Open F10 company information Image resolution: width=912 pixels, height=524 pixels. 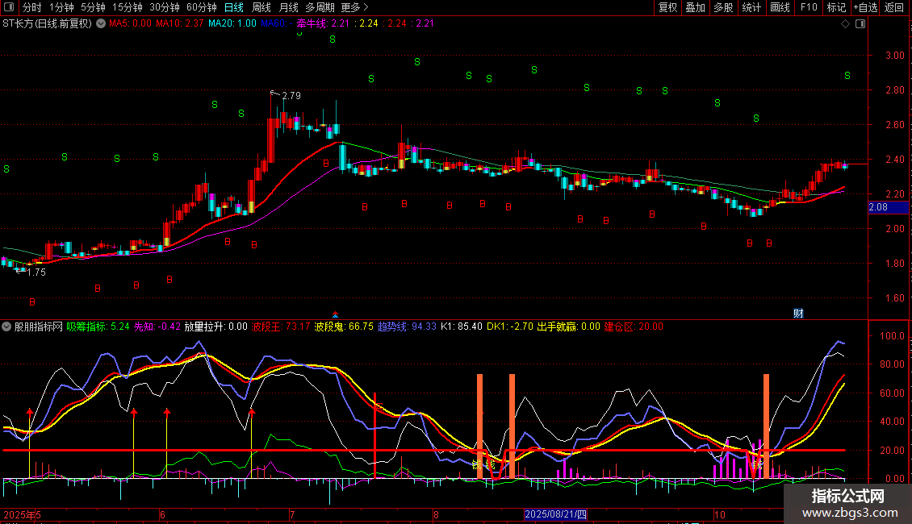[809, 7]
